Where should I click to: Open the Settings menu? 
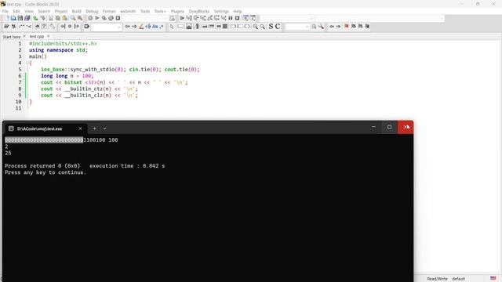(x=221, y=11)
